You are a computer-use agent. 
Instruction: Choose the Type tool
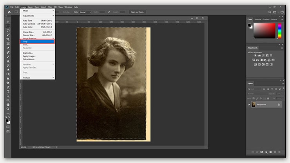pyautogui.click(x=8, y=91)
